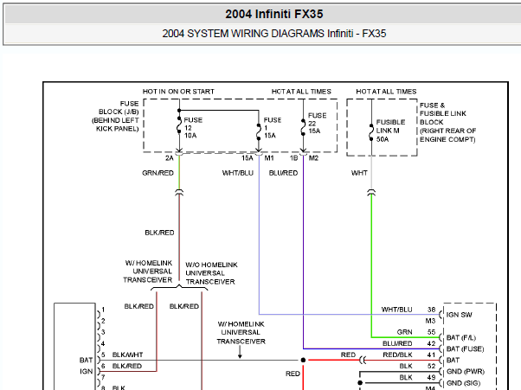Select the 'HOT IN ON OR START' label

pyautogui.click(x=178, y=92)
